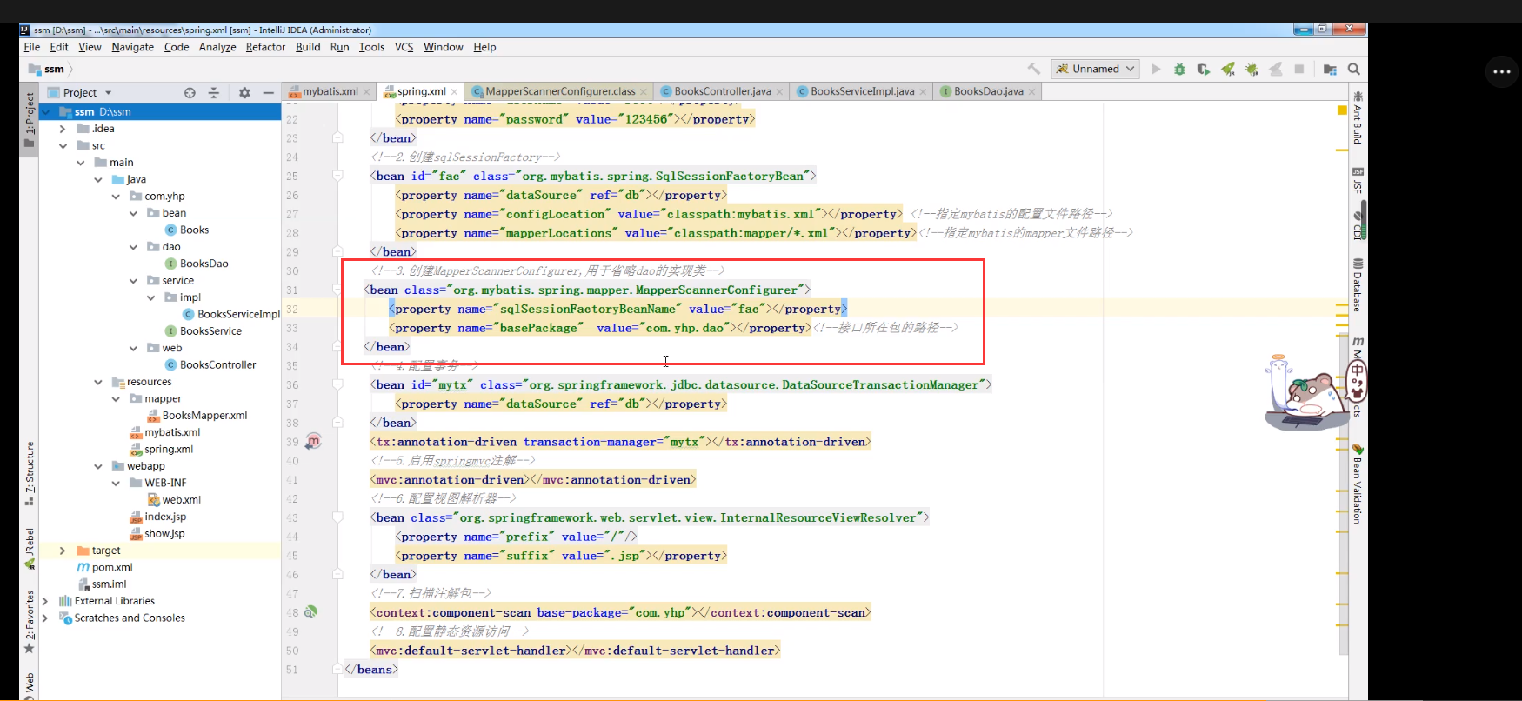Open the Bean Validation tool window
Image resolution: width=1522 pixels, height=701 pixels.
coord(1358,484)
